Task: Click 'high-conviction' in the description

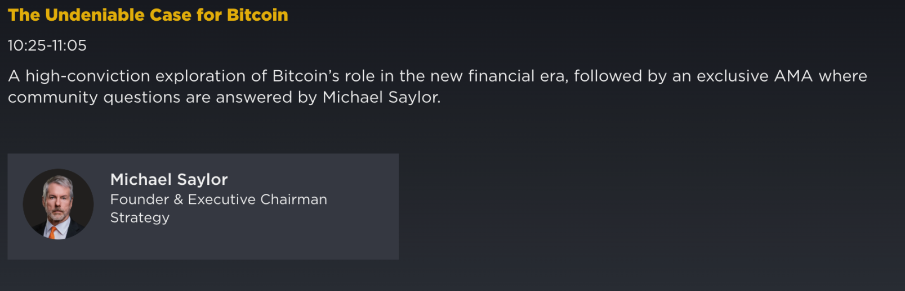Action: tap(88, 76)
